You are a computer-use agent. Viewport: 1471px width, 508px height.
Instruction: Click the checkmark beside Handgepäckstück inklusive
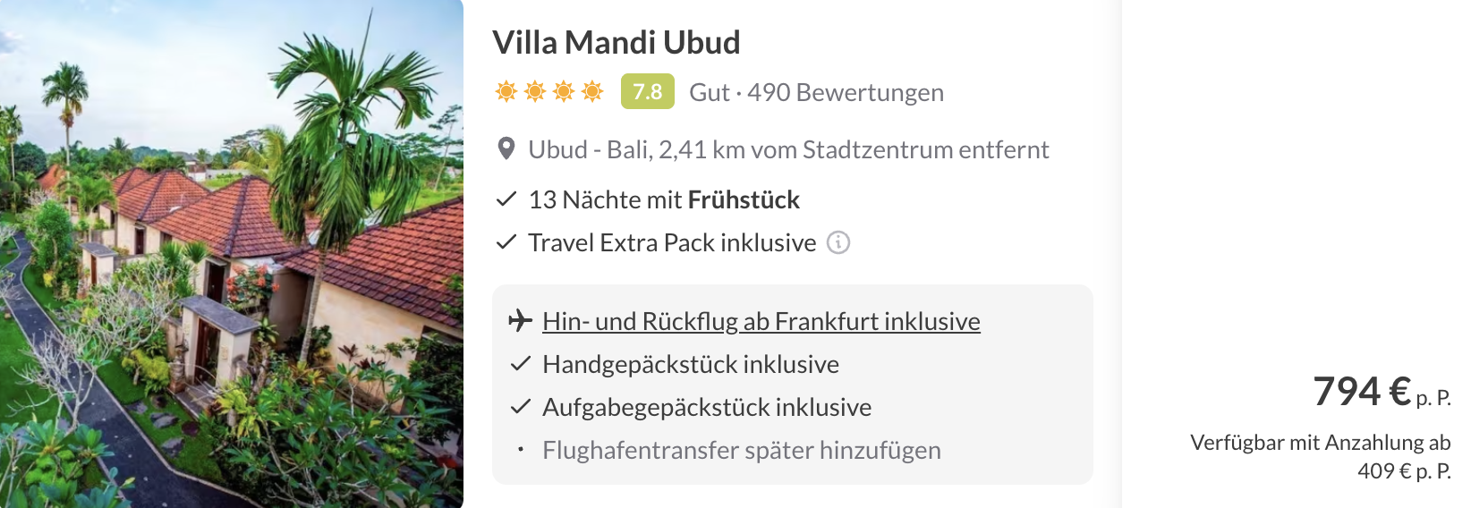pyautogui.click(x=521, y=364)
